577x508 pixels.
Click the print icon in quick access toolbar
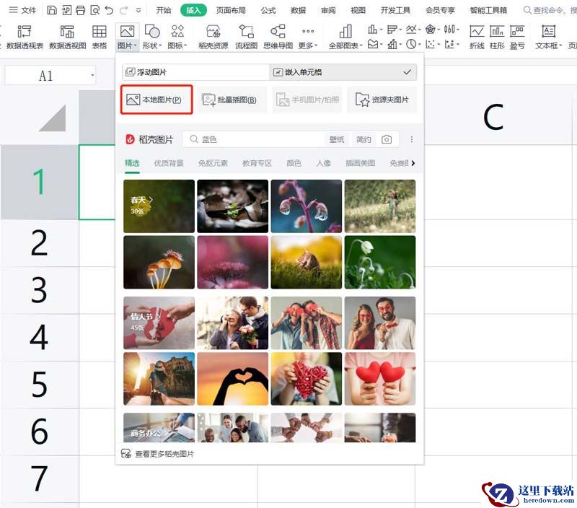pos(80,10)
